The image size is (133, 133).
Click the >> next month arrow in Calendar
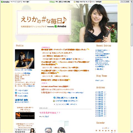pyautogui.click(x=108, y=128)
